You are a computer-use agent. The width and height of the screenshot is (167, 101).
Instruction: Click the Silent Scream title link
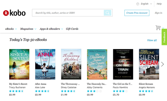coord(146,84)
